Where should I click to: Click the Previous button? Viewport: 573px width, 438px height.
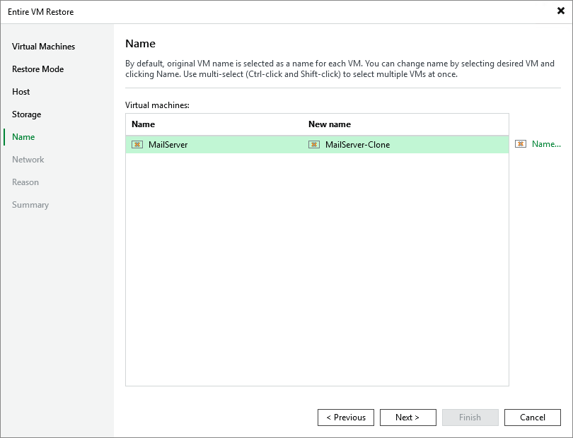345,417
